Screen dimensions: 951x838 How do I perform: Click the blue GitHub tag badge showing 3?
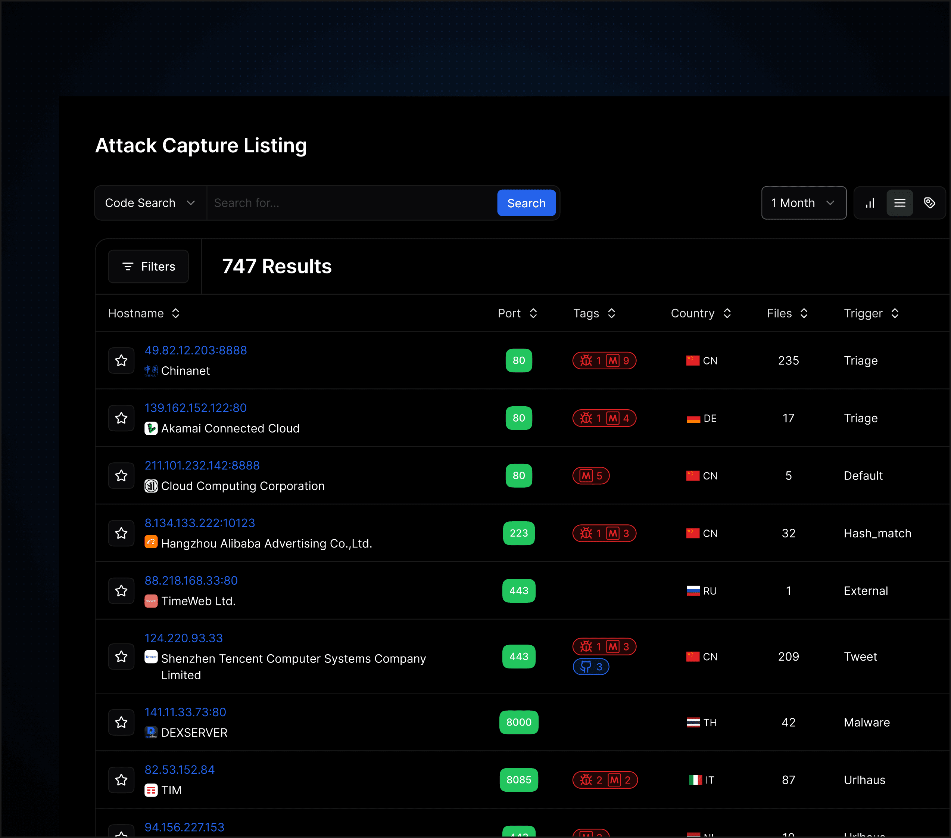590,667
